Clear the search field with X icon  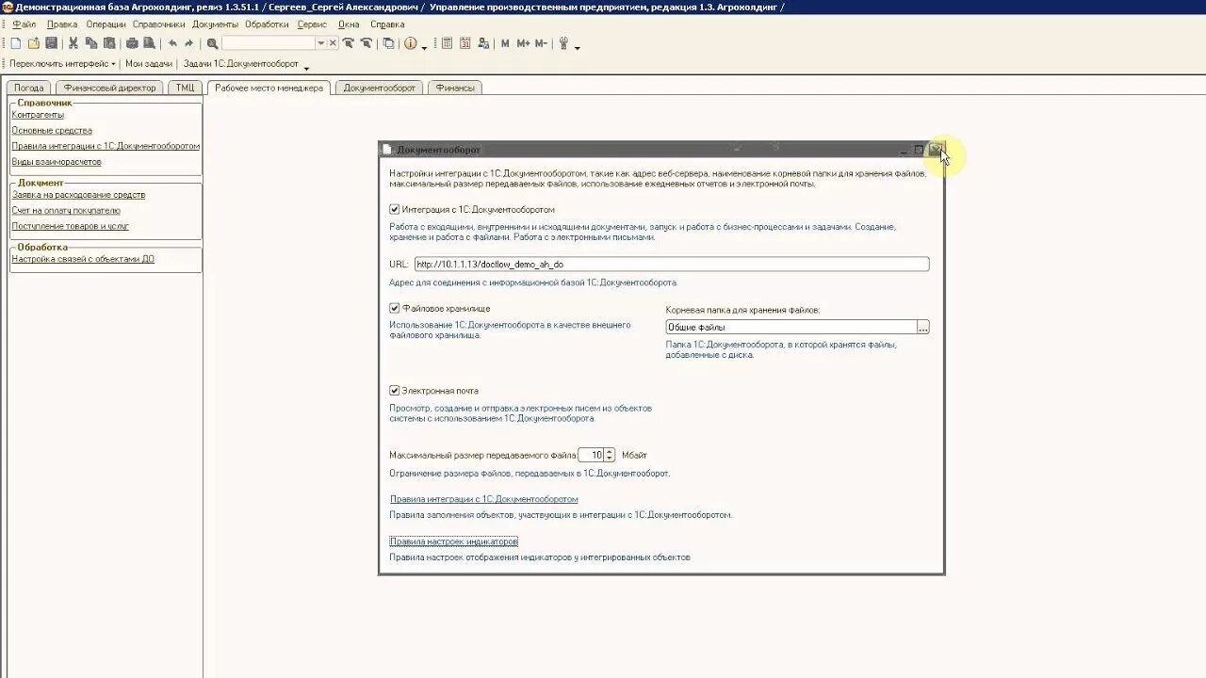click(x=333, y=43)
